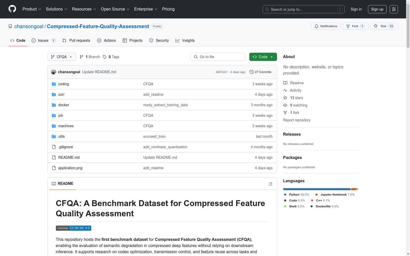
Task: Click the fork icon beside 1 fork
Action: (x=285, y=113)
